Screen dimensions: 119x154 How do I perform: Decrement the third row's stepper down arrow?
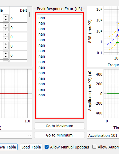click(6, 38)
